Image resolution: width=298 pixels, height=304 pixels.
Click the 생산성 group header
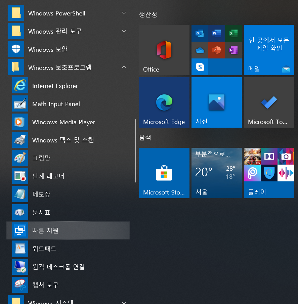point(148,14)
